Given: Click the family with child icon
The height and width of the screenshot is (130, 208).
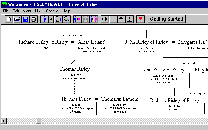Looking at the screenshot, I should (x=94, y=19).
